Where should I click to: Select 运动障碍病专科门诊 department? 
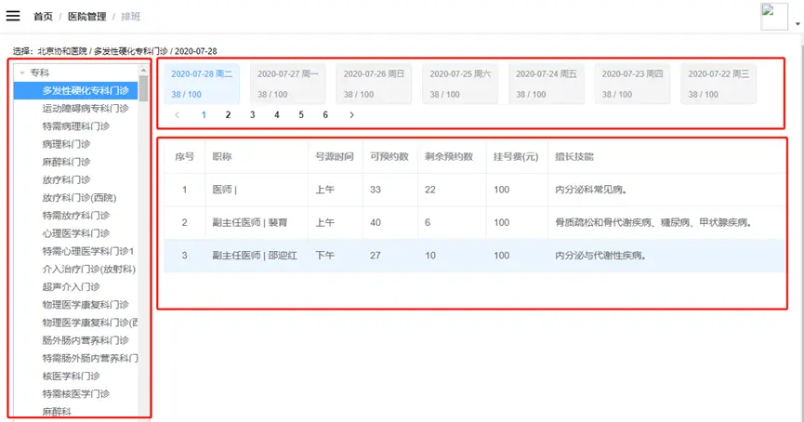(x=86, y=108)
